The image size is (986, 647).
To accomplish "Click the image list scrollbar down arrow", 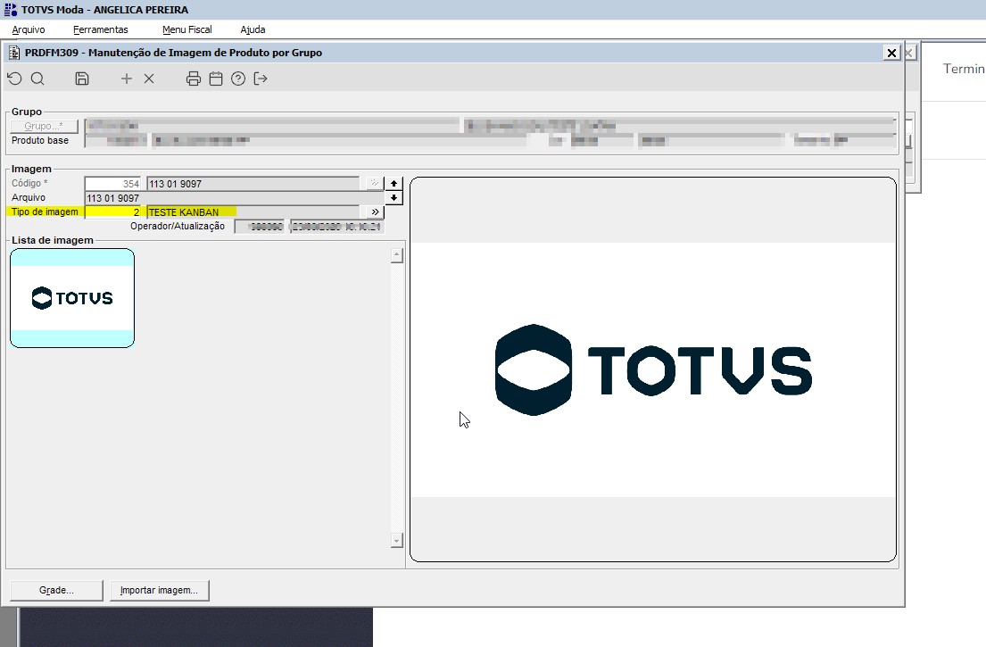I will click(x=397, y=540).
